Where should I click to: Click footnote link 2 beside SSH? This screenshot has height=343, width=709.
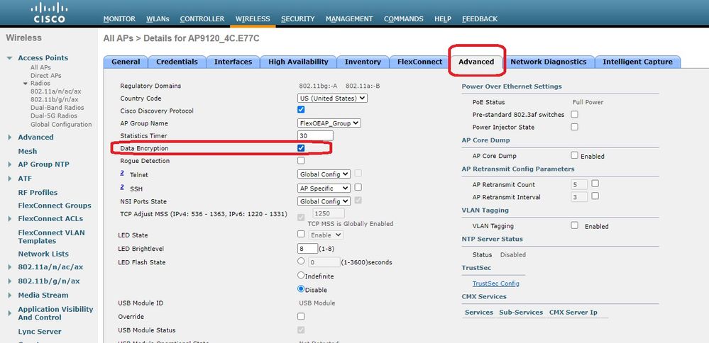click(x=122, y=186)
